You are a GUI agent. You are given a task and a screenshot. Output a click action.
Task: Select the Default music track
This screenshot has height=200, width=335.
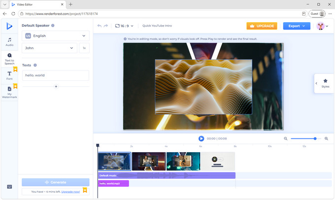(x=167, y=175)
